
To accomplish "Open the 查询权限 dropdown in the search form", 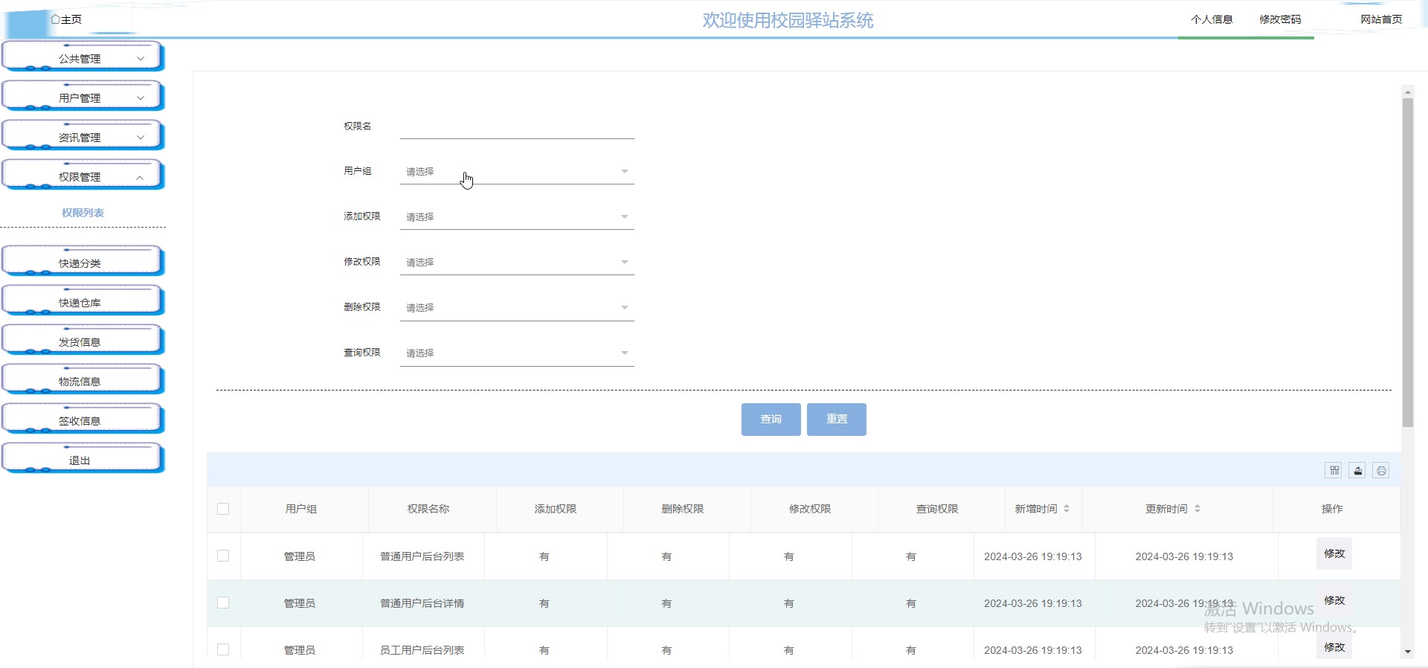I will tap(517, 353).
